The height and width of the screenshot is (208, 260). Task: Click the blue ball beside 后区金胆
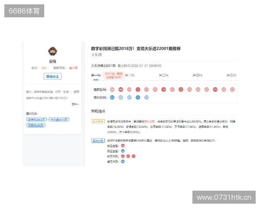[123, 151]
